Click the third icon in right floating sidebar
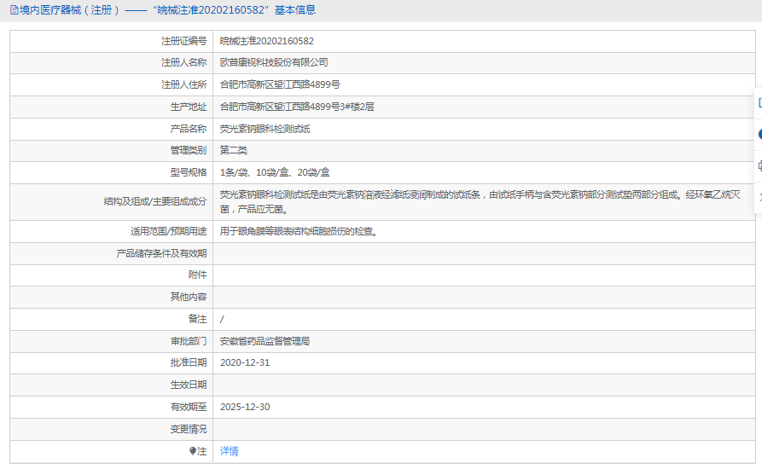 coord(759,165)
